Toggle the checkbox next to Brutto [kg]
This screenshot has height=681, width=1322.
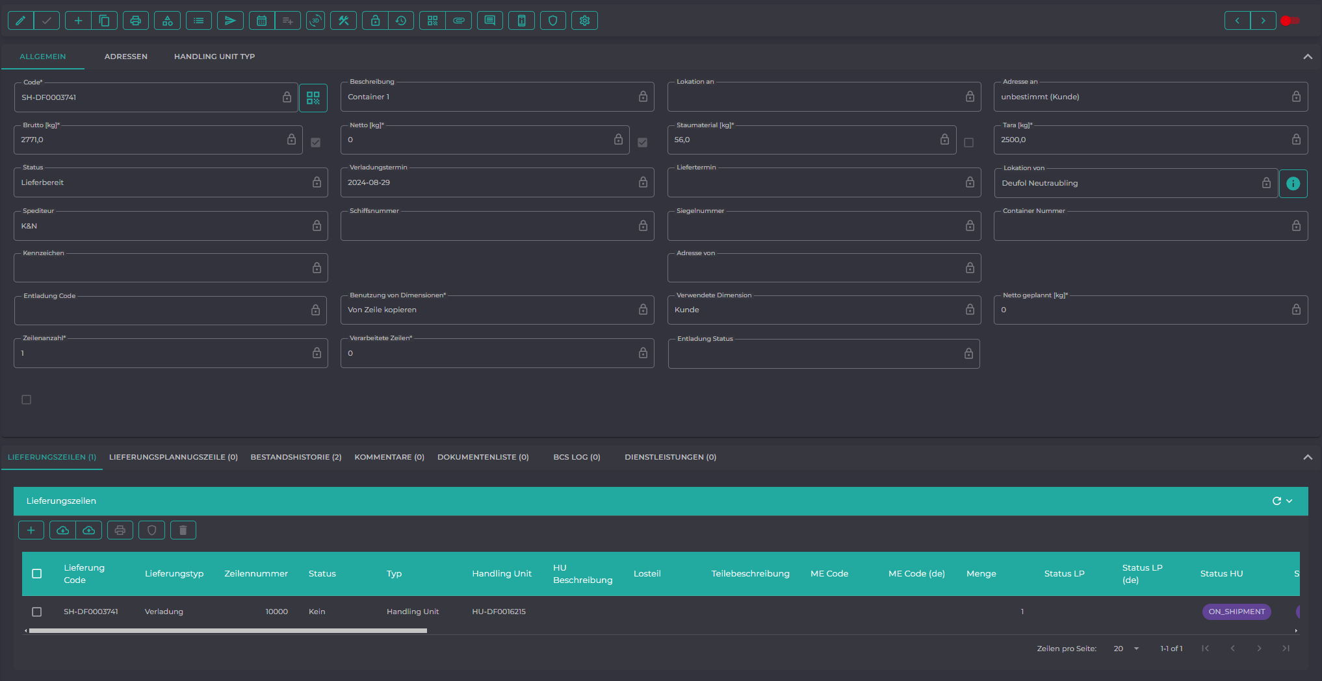[316, 142]
